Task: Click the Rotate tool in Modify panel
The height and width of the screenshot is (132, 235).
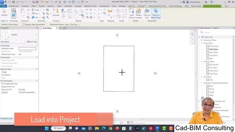Action: 76,16
